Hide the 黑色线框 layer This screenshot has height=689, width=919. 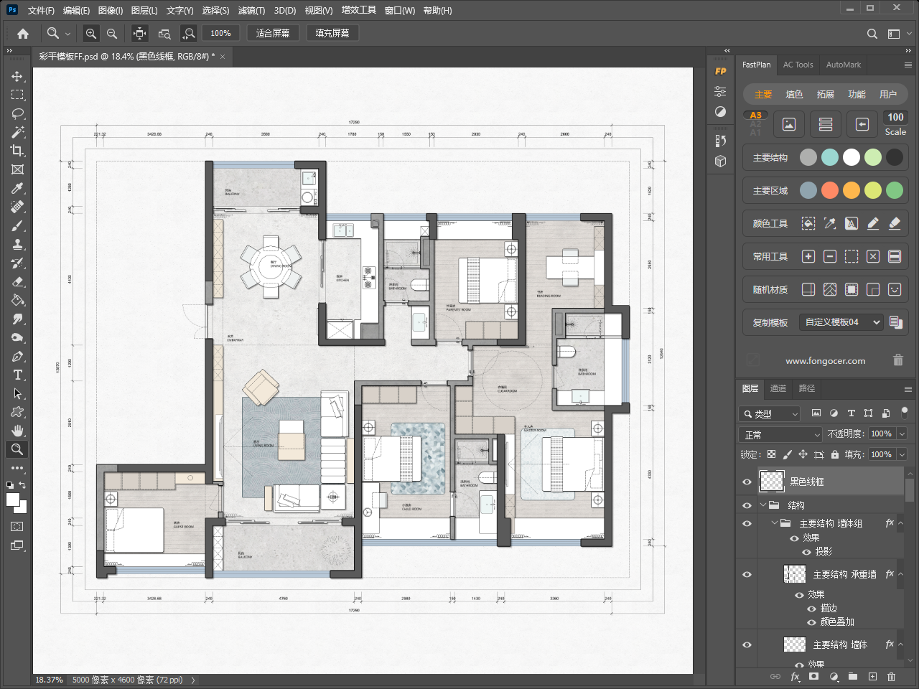(747, 482)
